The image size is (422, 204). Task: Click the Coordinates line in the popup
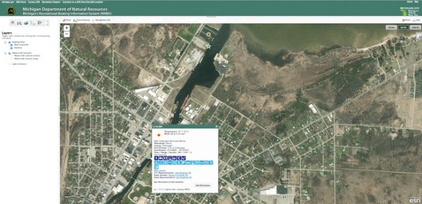[x=171, y=150]
